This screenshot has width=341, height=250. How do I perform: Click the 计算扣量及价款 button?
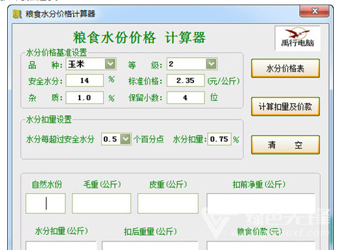tap(285, 107)
